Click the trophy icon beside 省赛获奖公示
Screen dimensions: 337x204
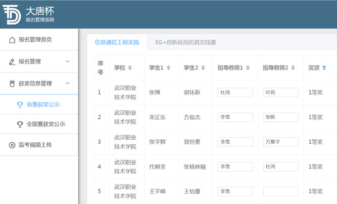20,105
